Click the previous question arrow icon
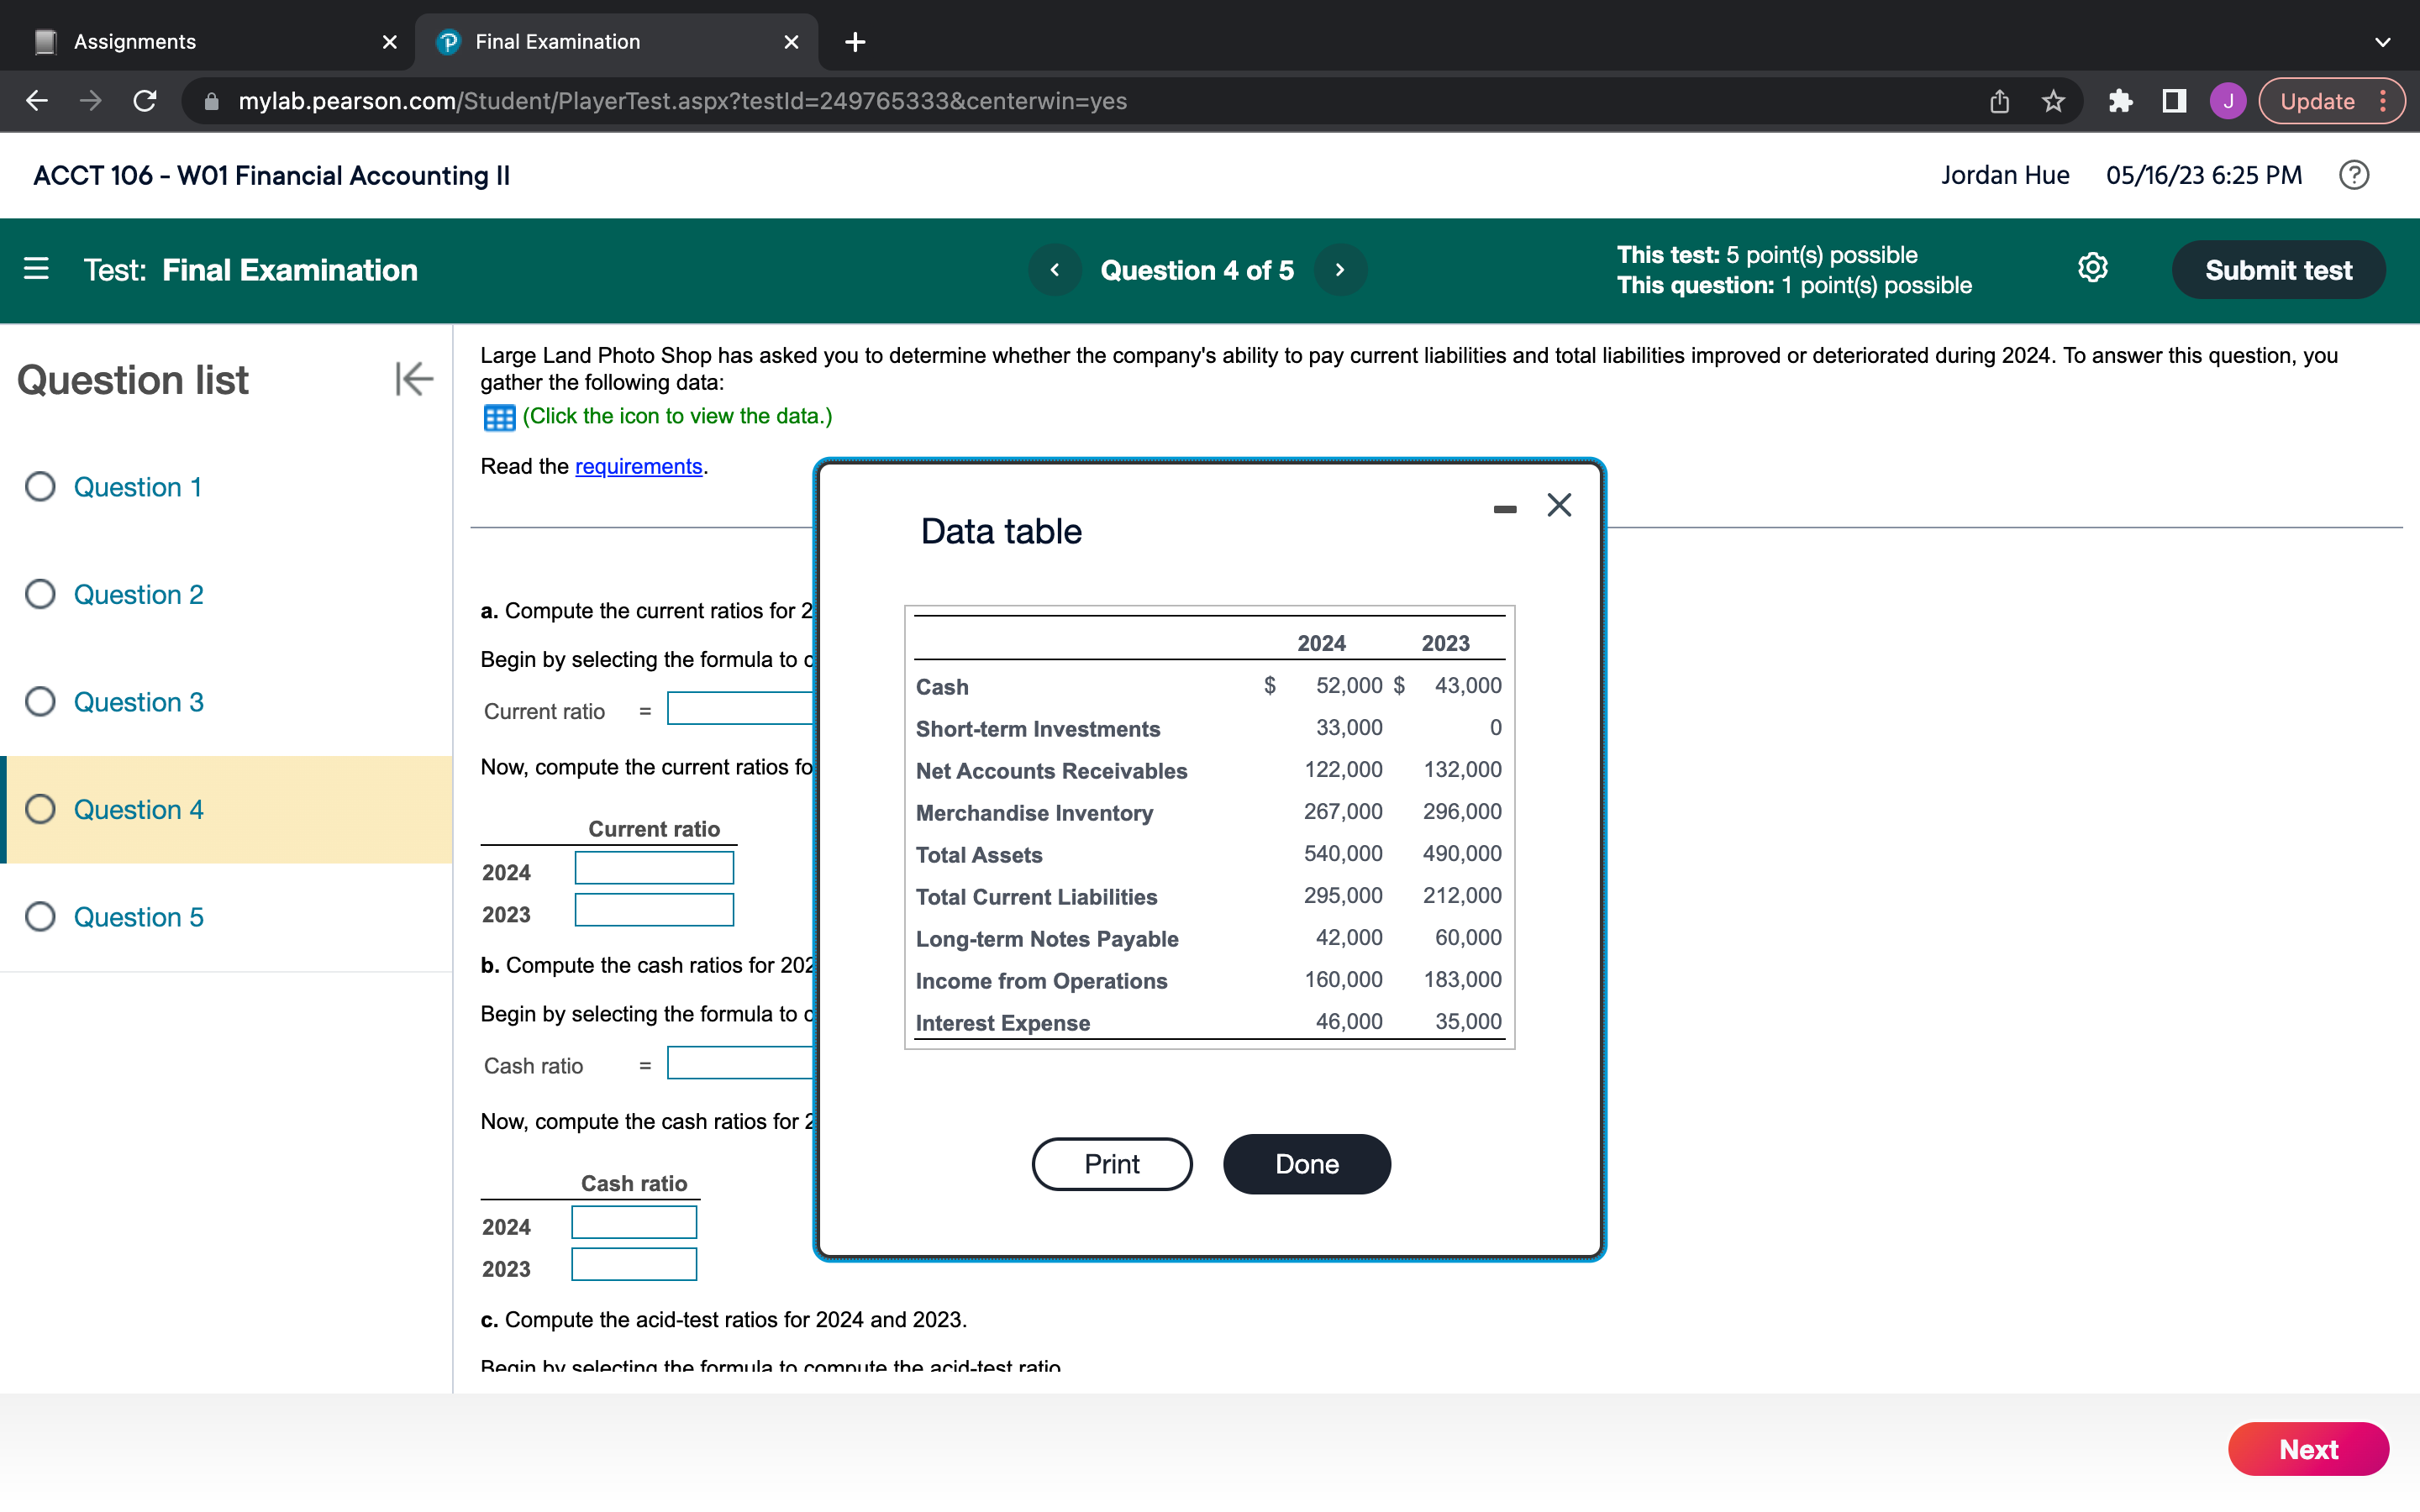 pos(1052,270)
